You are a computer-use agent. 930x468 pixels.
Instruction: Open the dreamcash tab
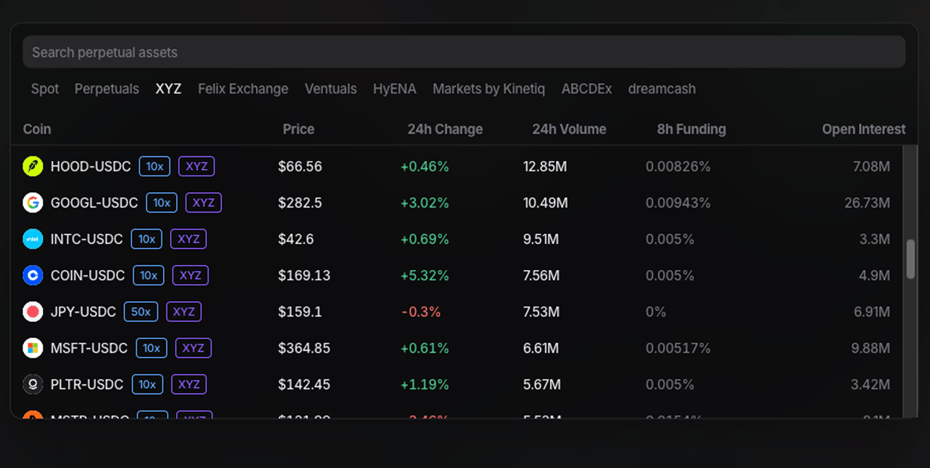[662, 89]
